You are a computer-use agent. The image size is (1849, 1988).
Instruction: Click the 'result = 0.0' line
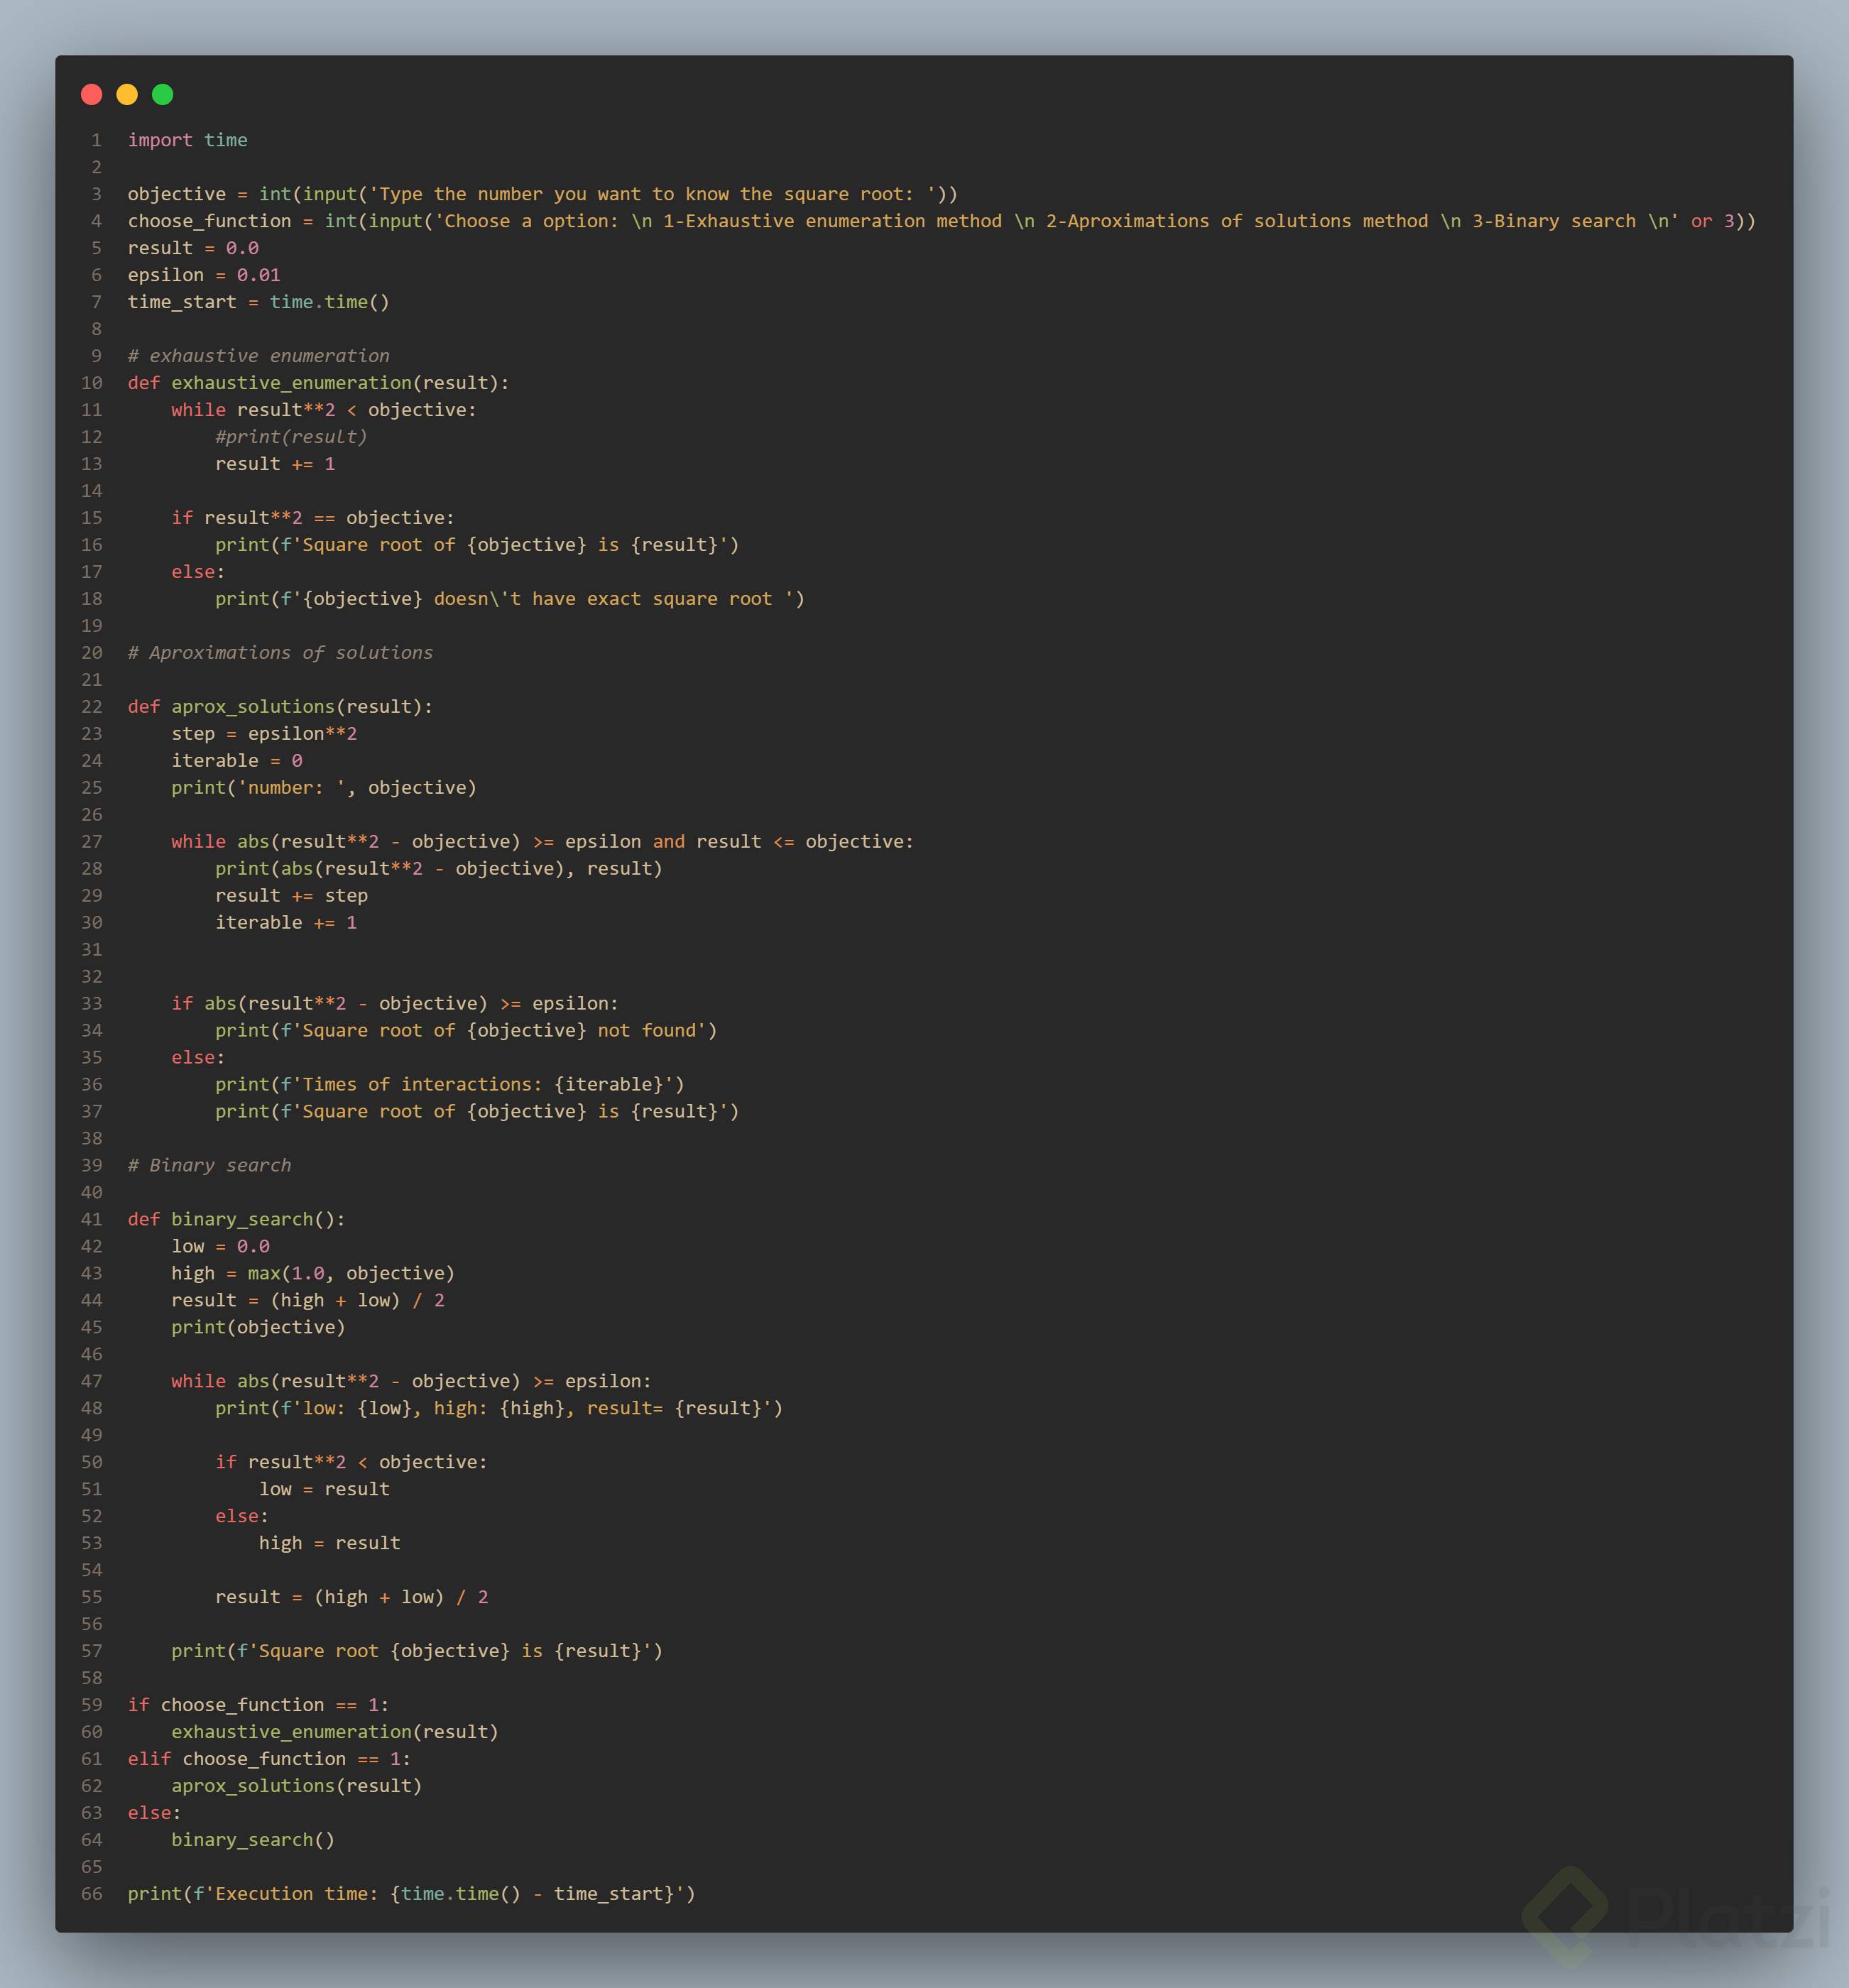[x=193, y=248]
